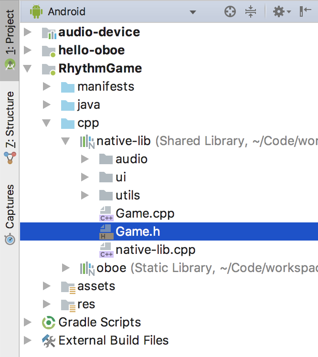The image size is (318, 357).
Task: Expand the audio-device module
Action: [x=27, y=32]
